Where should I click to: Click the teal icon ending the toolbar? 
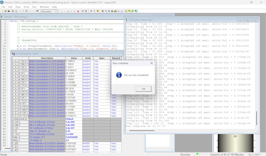pyautogui.click(x=136, y=11)
